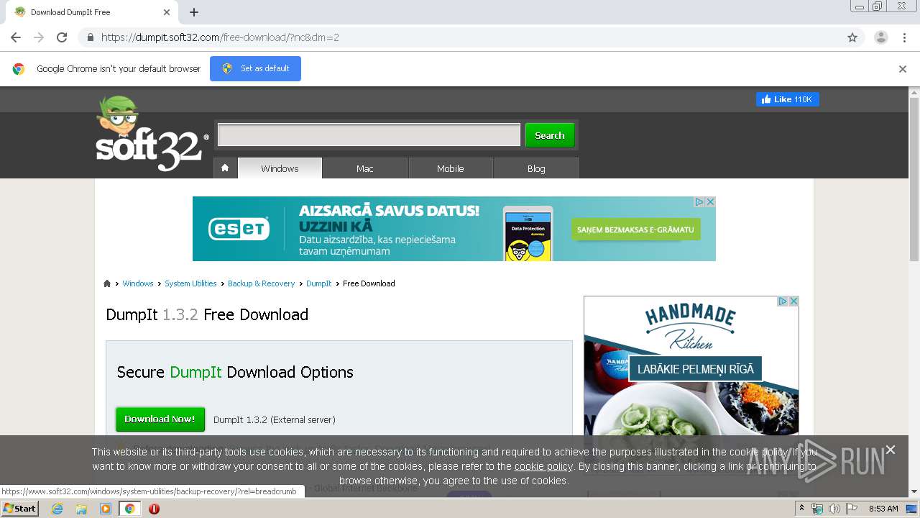Open Internet Explorer from the taskbar

(x=57, y=509)
